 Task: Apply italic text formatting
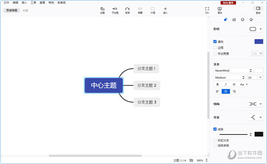click(x=226, y=84)
